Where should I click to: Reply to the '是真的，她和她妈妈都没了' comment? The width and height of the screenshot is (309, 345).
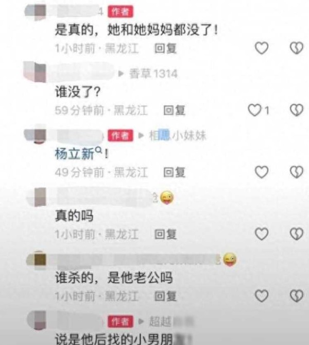(x=165, y=48)
